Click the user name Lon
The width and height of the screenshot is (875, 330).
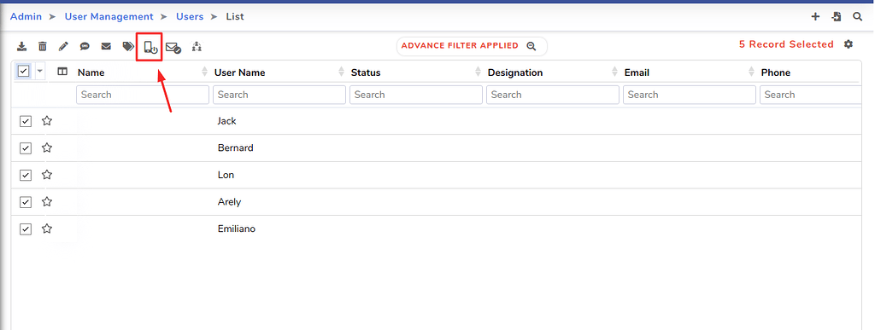click(x=226, y=175)
